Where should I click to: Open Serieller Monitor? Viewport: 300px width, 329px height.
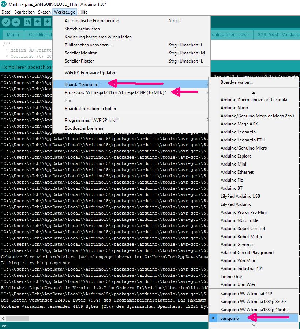tap(131, 53)
